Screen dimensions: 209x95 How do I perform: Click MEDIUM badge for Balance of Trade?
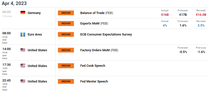point(66,13)
